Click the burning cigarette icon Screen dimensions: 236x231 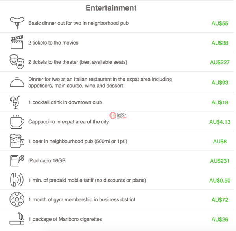pos(17,218)
